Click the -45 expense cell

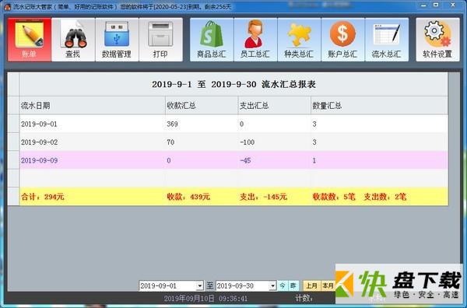click(x=274, y=160)
